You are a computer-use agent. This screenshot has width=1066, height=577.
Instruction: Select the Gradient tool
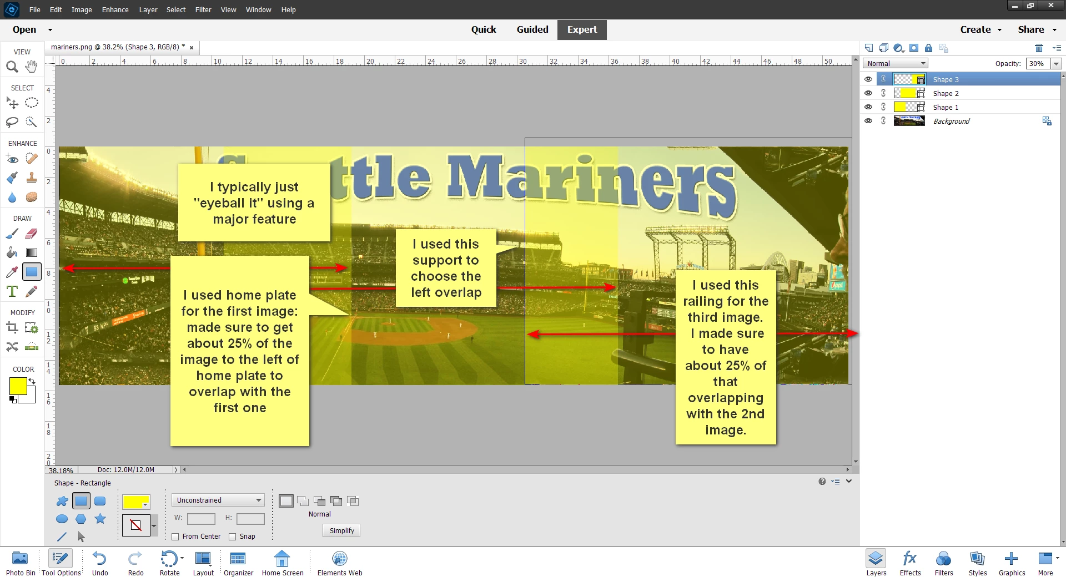click(x=32, y=253)
